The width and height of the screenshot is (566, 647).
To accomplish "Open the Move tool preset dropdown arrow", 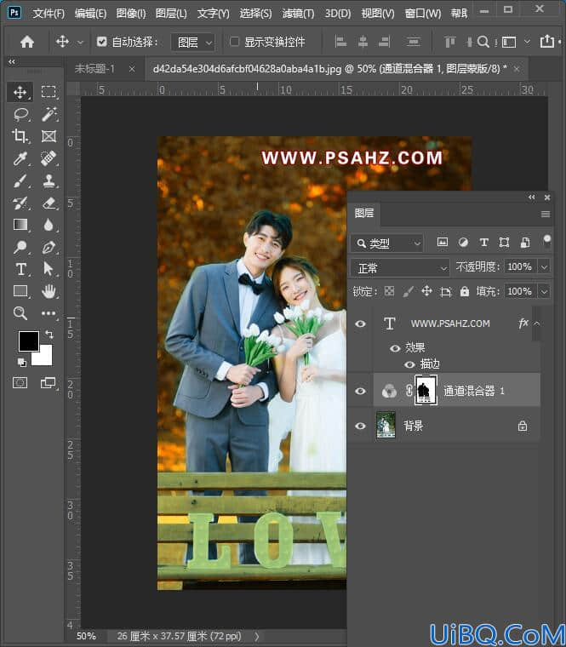I will pos(81,42).
